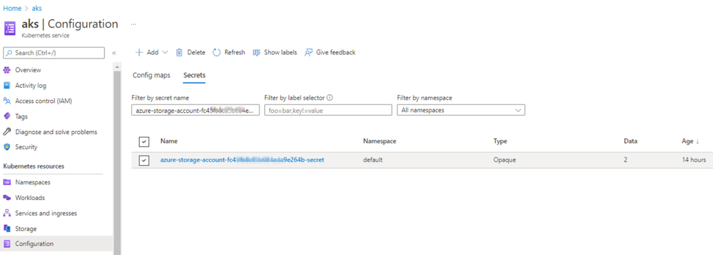This screenshot has width=713, height=255.
Task: Click the Delete trash icon
Action: click(x=179, y=52)
